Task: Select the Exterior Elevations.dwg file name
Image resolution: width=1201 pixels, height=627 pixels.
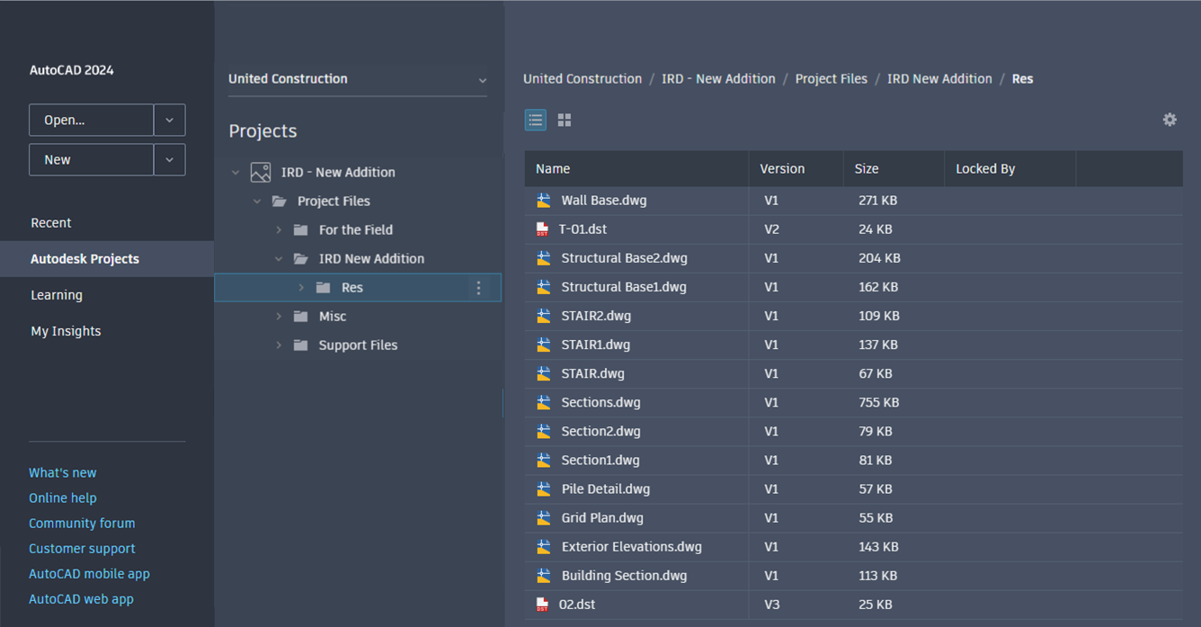Action: tap(631, 546)
